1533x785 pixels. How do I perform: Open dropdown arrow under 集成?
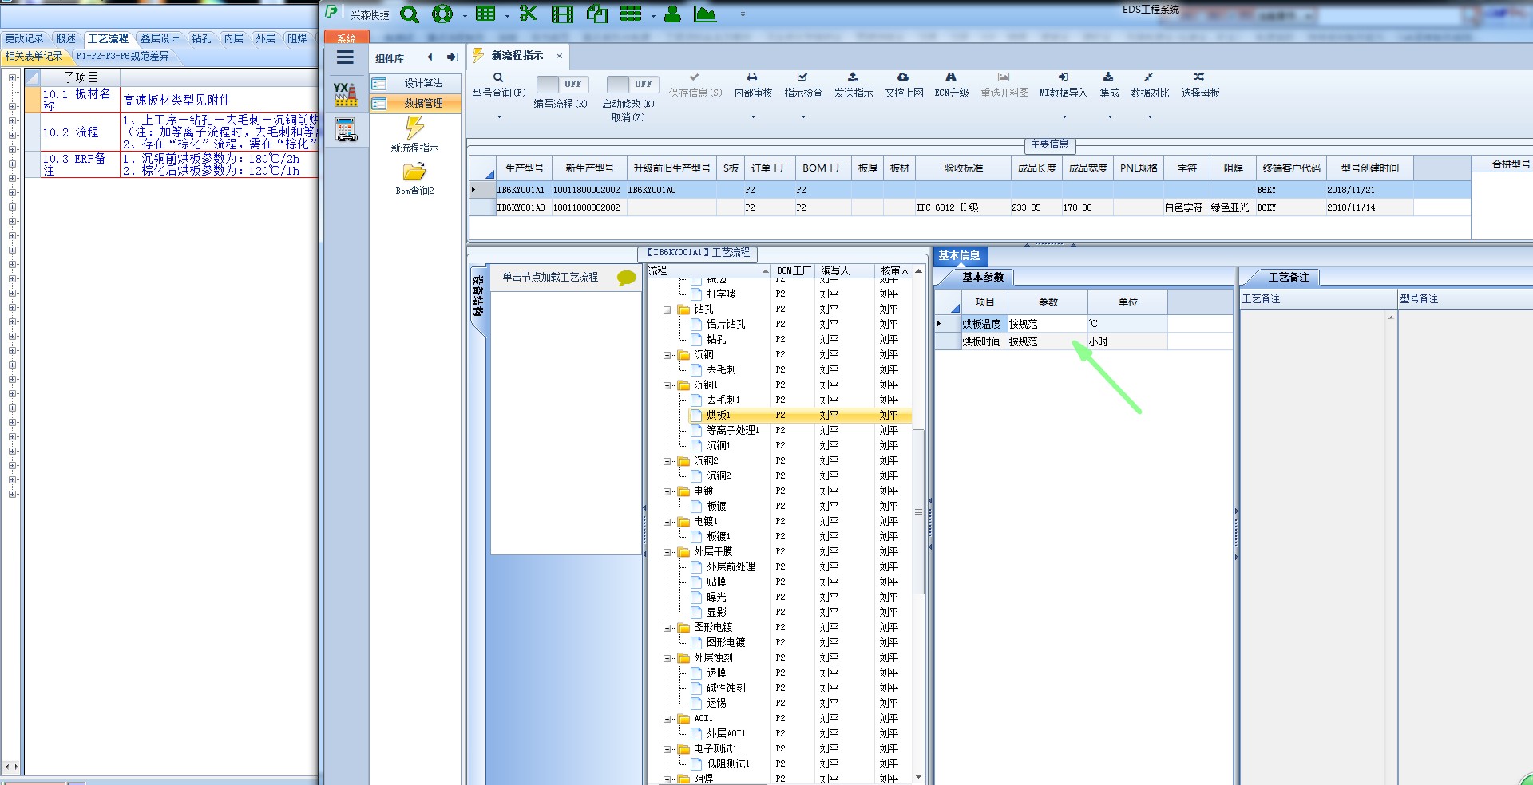[x=1110, y=117]
